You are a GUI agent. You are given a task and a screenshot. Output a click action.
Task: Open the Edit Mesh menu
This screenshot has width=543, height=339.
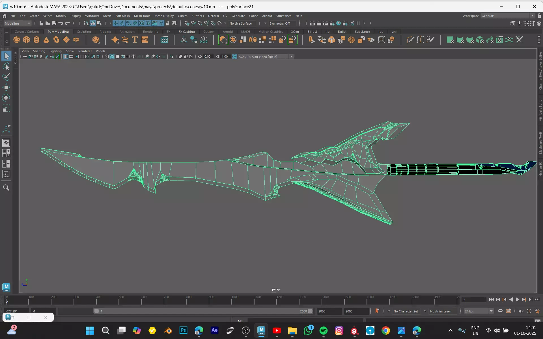click(122, 16)
